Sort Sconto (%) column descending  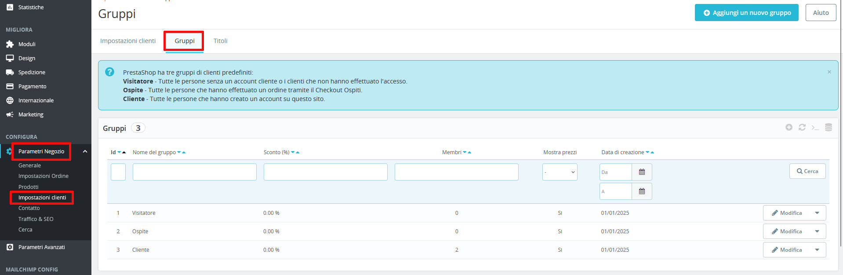[x=293, y=152]
